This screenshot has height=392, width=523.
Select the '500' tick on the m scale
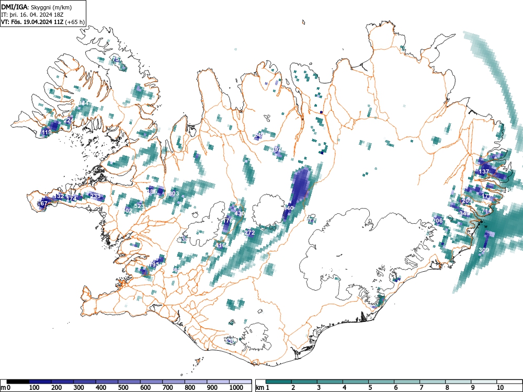pos(123,388)
